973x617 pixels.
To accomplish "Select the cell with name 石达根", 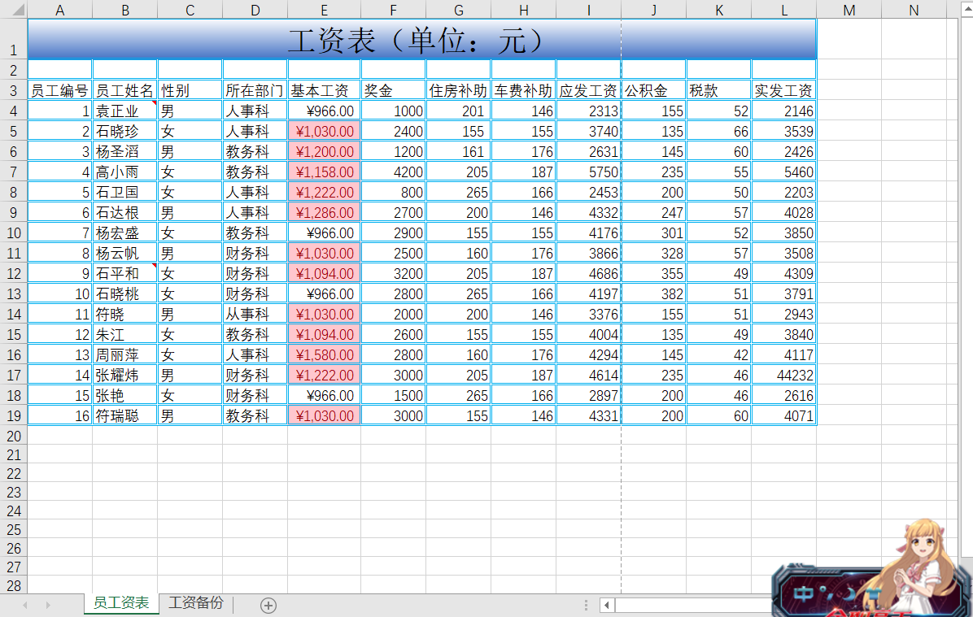I will point(124,213).
